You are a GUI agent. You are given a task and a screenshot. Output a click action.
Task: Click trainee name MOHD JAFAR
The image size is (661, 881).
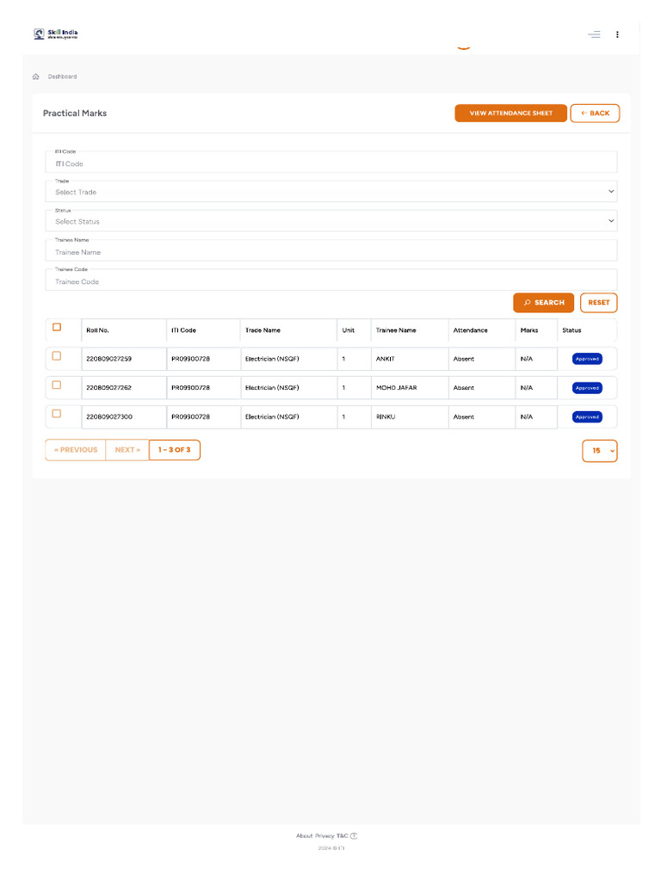[396, 388]
